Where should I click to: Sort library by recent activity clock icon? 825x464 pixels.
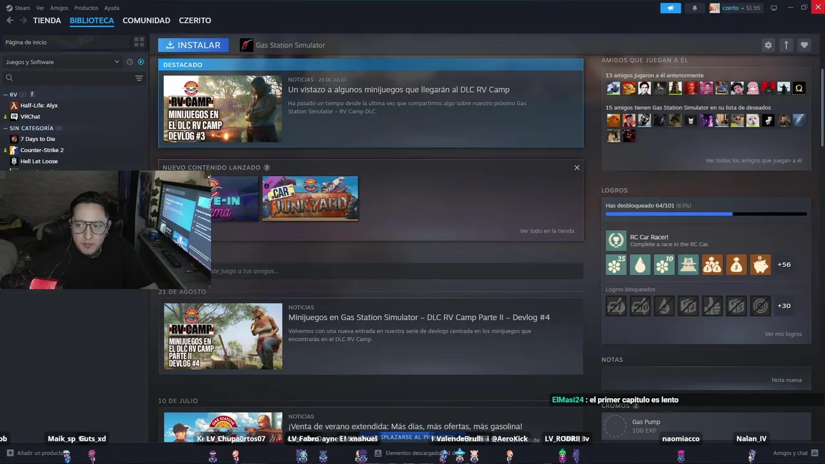click(x=130, y=62)
